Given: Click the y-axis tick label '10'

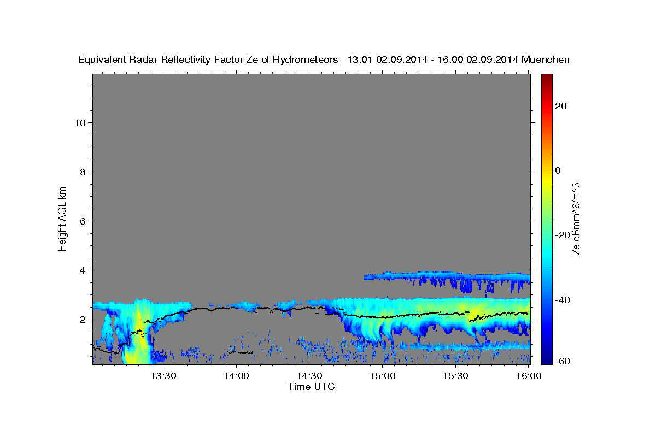Looking at the screenshot, I should pos(79,122).
